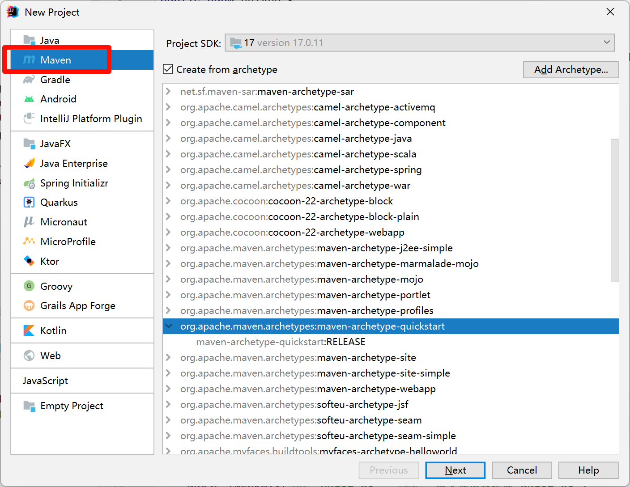
Task: Open the Project SDK dropdown
Action: click(420, 43)
